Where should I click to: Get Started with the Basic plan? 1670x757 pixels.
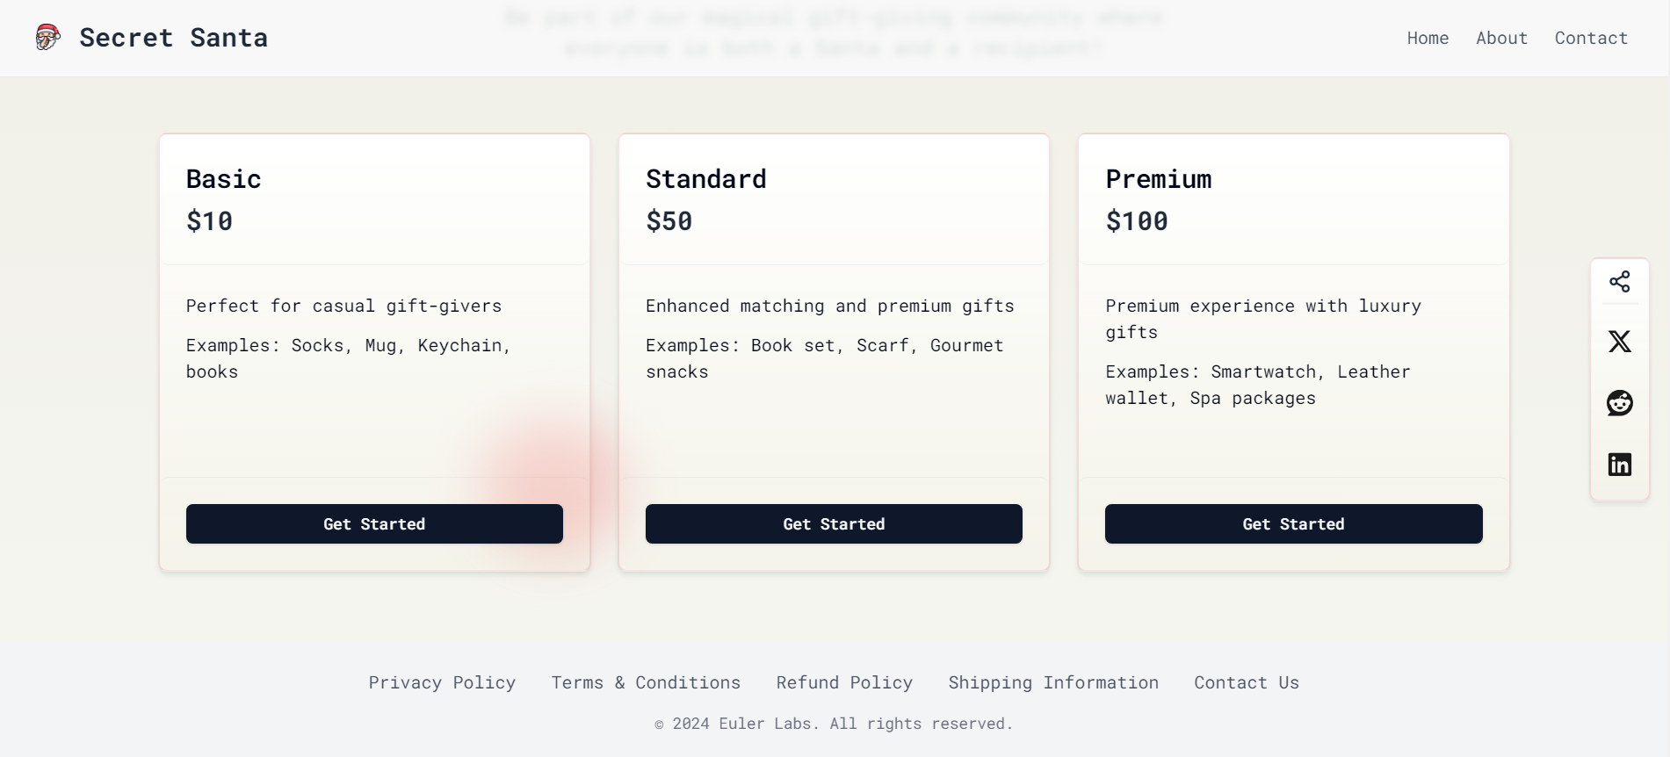pyautogui.click(x=374, y=523)
